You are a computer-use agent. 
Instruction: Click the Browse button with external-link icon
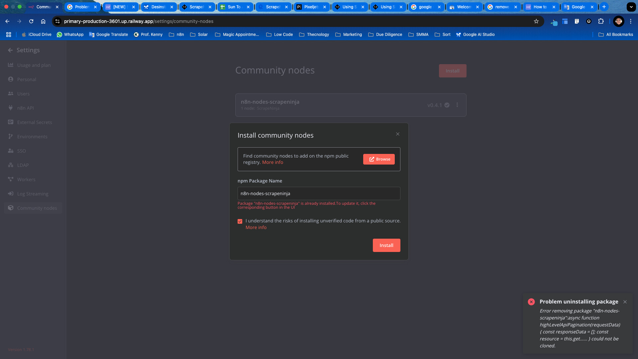point(379,159)
